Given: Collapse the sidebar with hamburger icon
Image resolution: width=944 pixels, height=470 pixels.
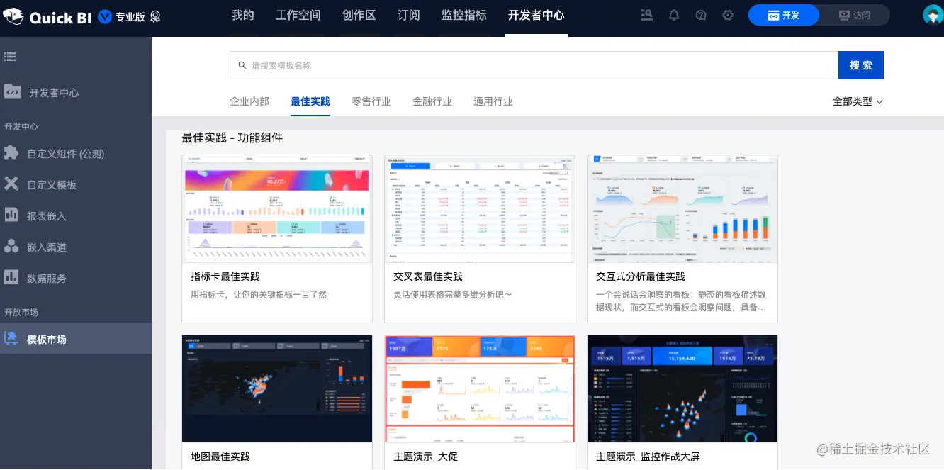Looking at the screenshot, I should (10, 57).
